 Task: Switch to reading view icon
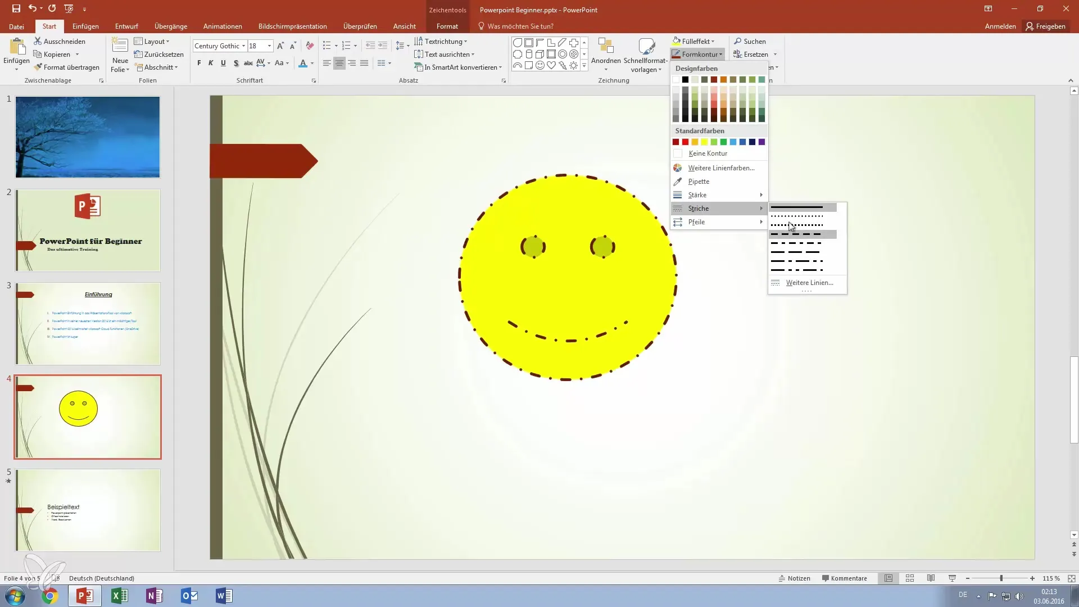[931, 578]
